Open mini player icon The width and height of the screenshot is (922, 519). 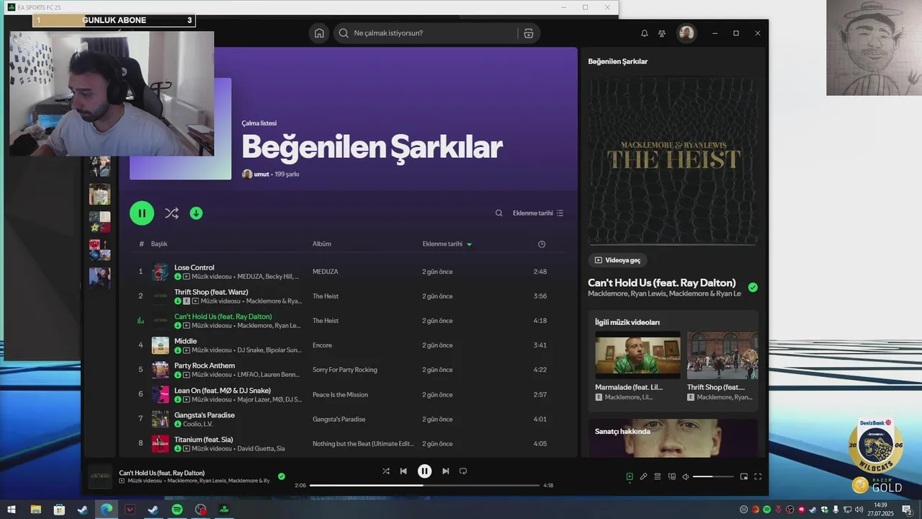[744, 476]
